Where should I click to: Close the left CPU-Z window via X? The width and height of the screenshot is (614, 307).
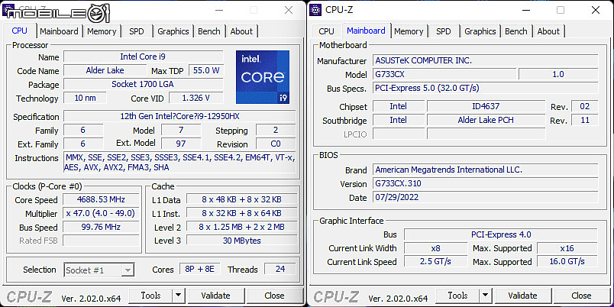click(289, 10)
